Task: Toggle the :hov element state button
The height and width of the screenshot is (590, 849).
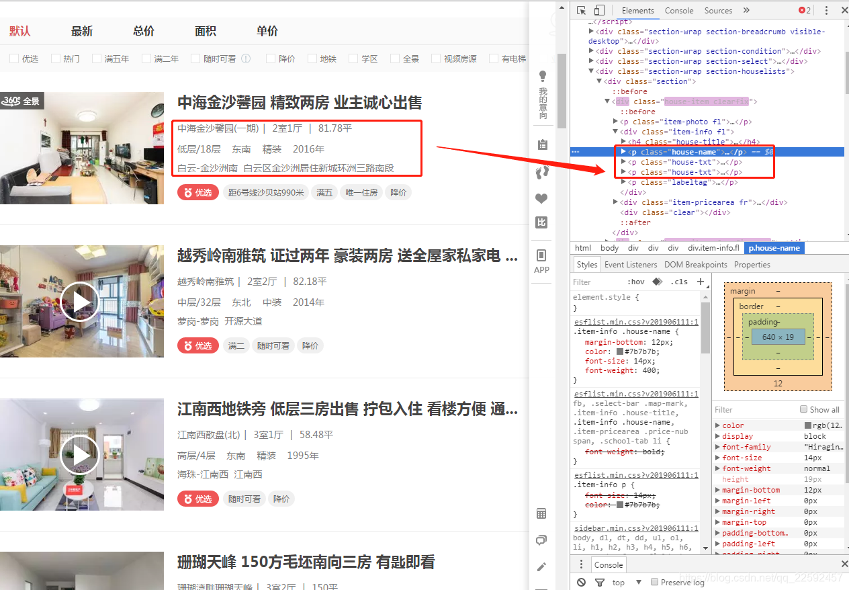Action: 635,282
